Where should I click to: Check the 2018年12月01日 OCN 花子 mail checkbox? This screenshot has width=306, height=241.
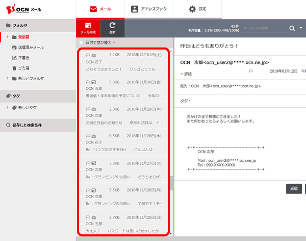[81, 62]
